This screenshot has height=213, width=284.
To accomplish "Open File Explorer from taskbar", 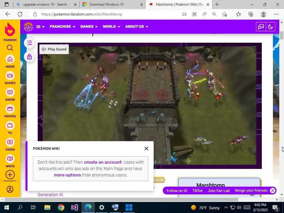I will coord(47,207).
